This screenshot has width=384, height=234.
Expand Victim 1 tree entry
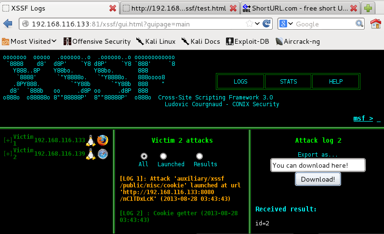click(x=8, y=140)
